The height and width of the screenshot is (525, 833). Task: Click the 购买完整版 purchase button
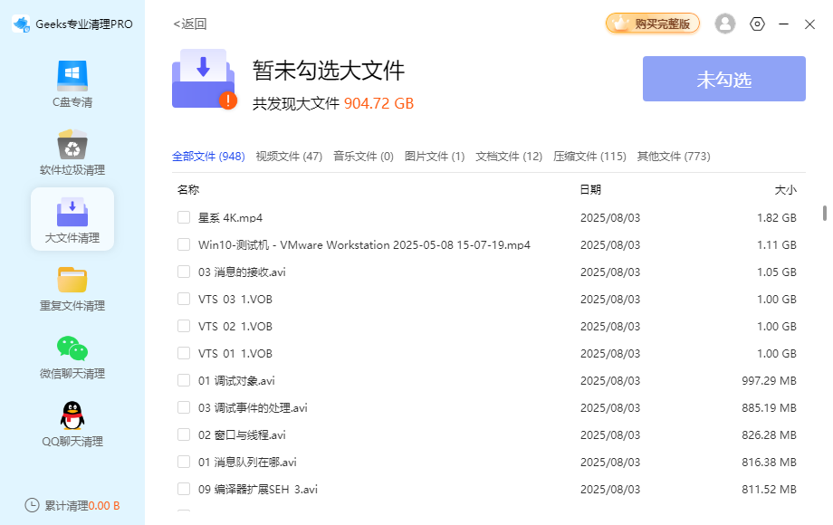click(653, 24)
